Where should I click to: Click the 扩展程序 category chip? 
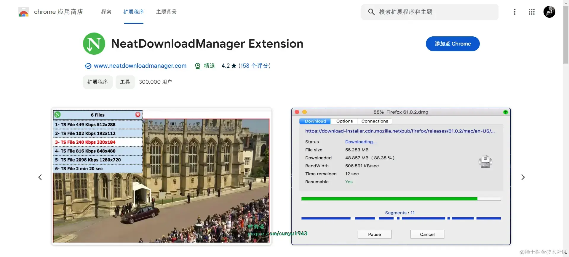[98, 82]
